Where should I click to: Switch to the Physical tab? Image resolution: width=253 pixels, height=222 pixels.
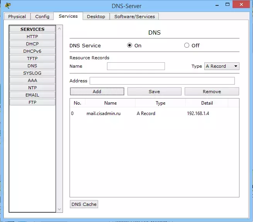point(17,17)
